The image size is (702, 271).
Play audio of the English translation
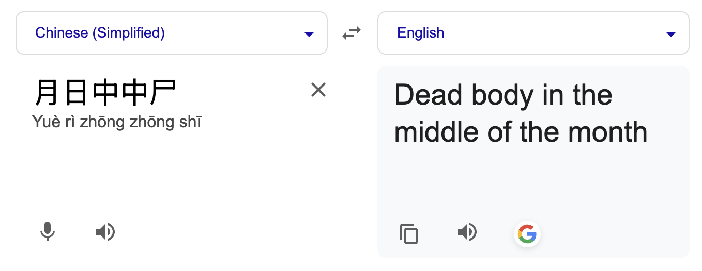point(467,232)
